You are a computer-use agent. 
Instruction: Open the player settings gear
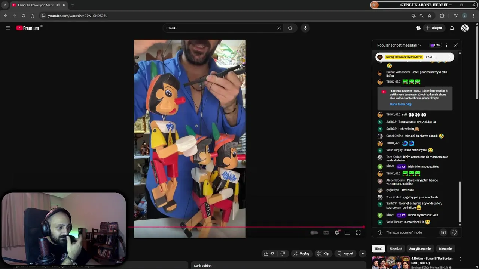click(337, 232)
